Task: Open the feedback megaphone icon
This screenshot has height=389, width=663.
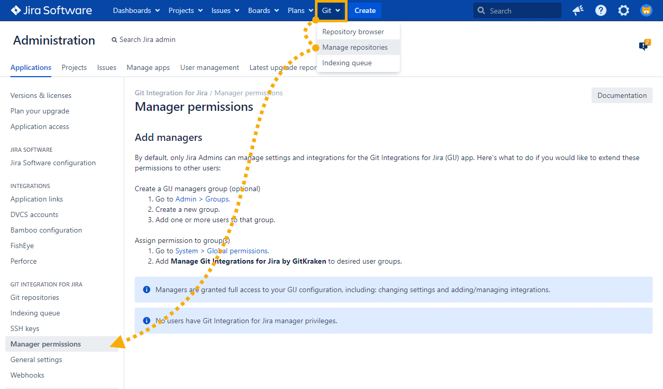Action: tap(578, 10)
